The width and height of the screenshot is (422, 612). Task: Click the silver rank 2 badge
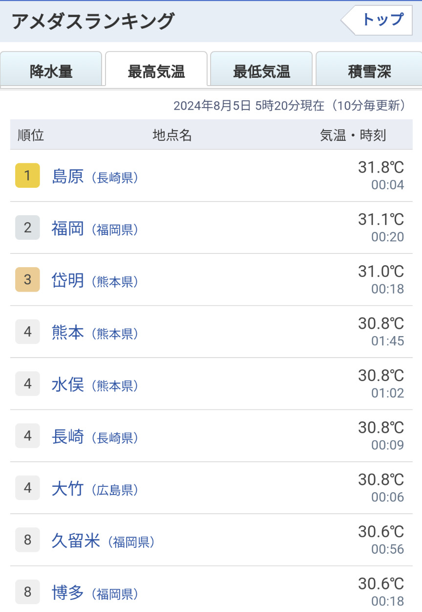pos(27,227)
